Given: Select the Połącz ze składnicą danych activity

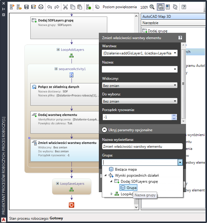Looking at the screenshot, I should [65, 94].
